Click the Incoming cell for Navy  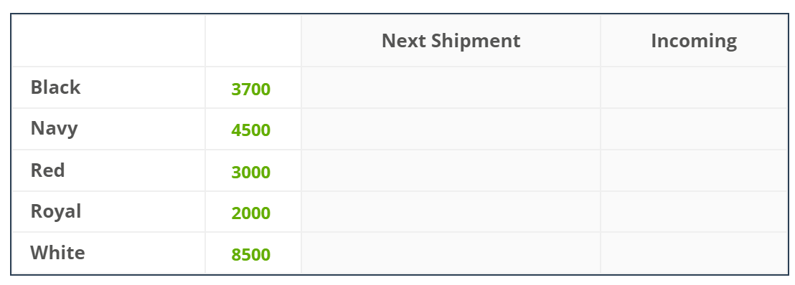pos(694,129)
